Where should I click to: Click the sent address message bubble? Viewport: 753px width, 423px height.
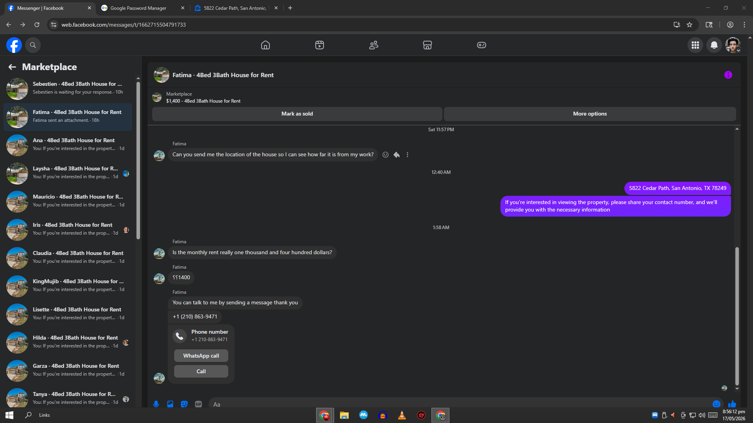678,188
